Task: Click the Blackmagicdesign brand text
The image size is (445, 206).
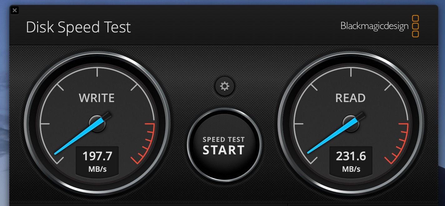Action: (374, 26)
